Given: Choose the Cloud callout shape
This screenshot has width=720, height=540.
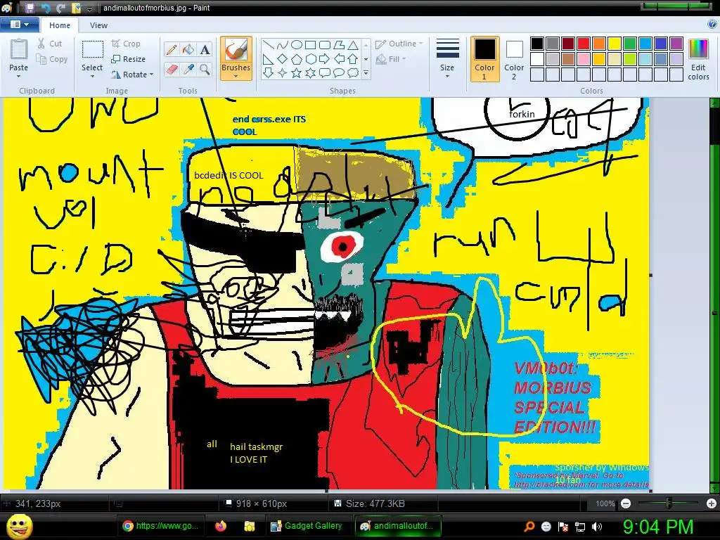Looking at the screenshot, I should [353, 72].
